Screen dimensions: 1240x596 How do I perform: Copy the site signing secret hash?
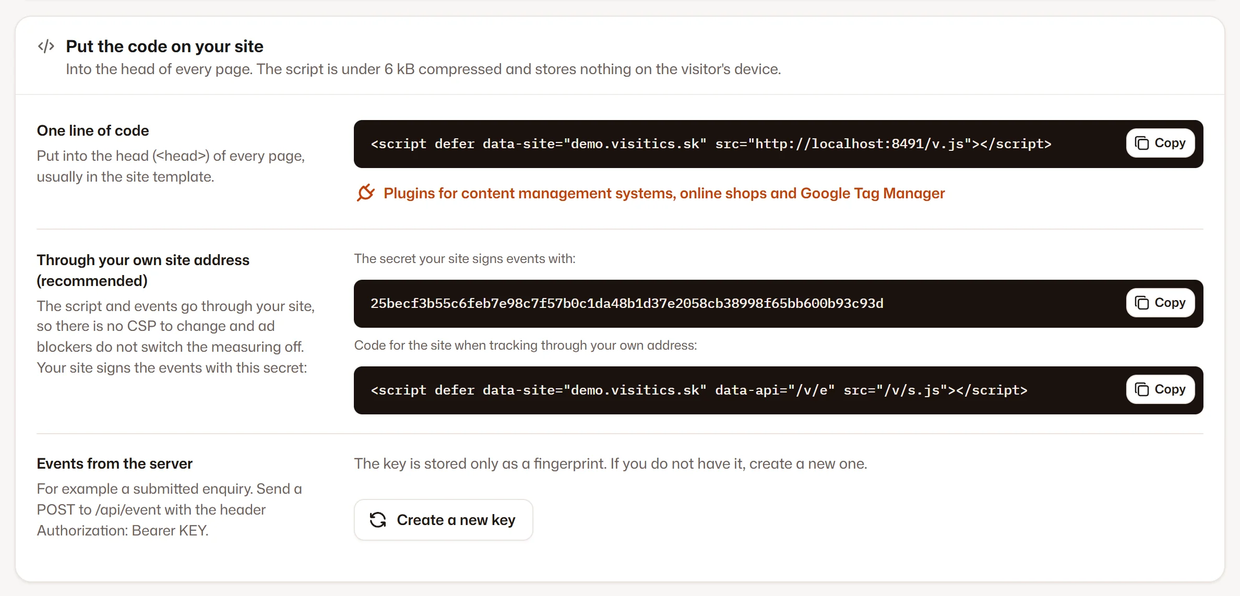(1160, 303)
